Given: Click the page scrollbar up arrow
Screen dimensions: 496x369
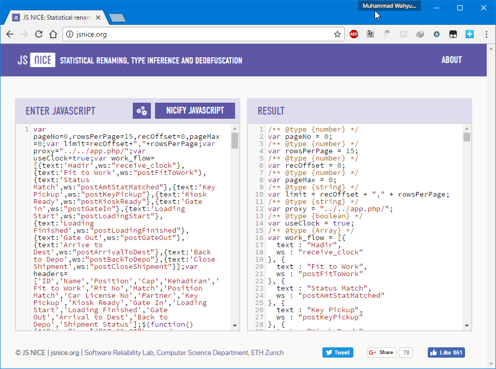Looking at the screenshot, I should (x=491, y=49).
